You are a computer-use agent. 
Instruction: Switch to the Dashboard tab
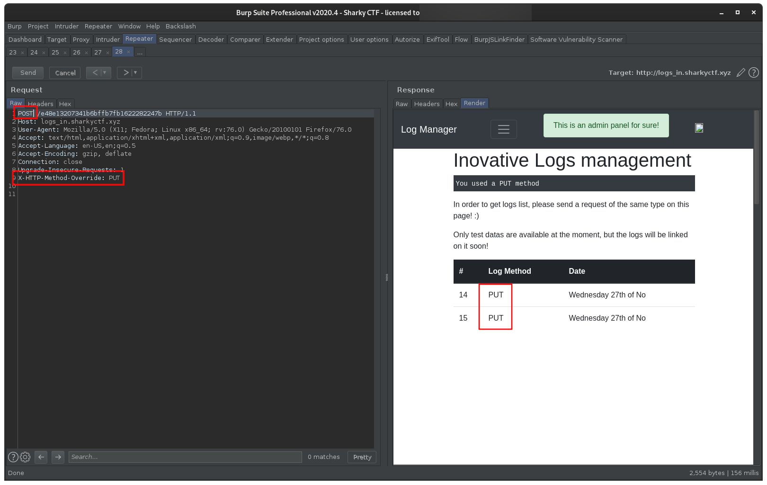click(x=25, y=40)
